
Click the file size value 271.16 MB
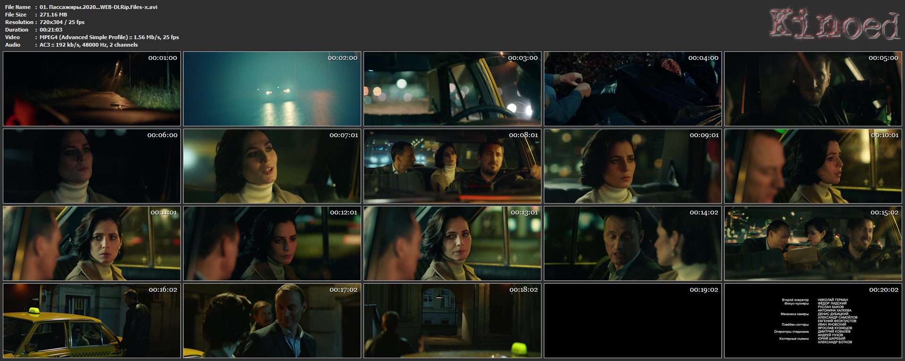click(53, 15)
